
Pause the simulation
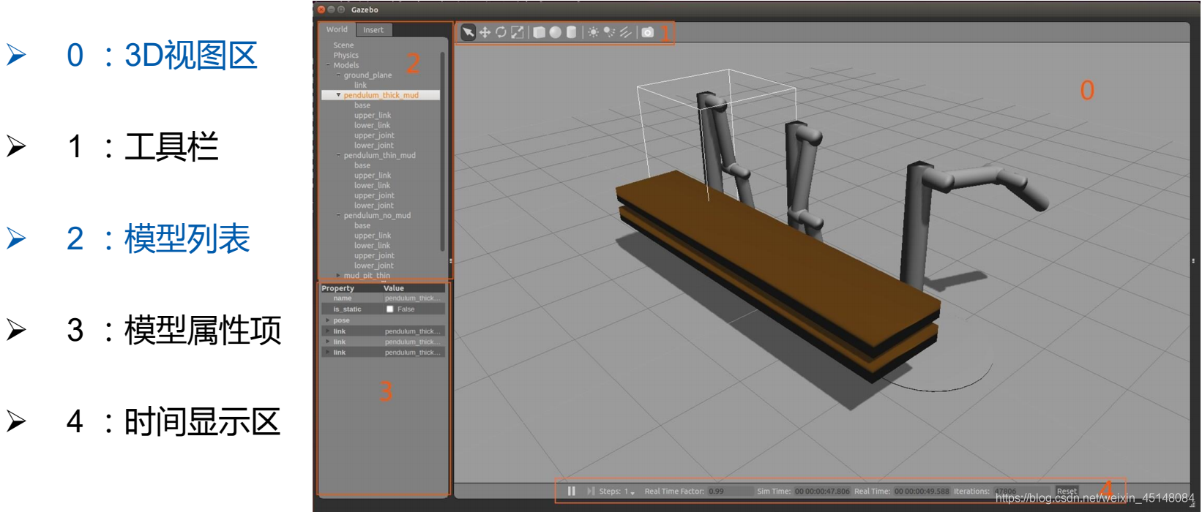572,492
